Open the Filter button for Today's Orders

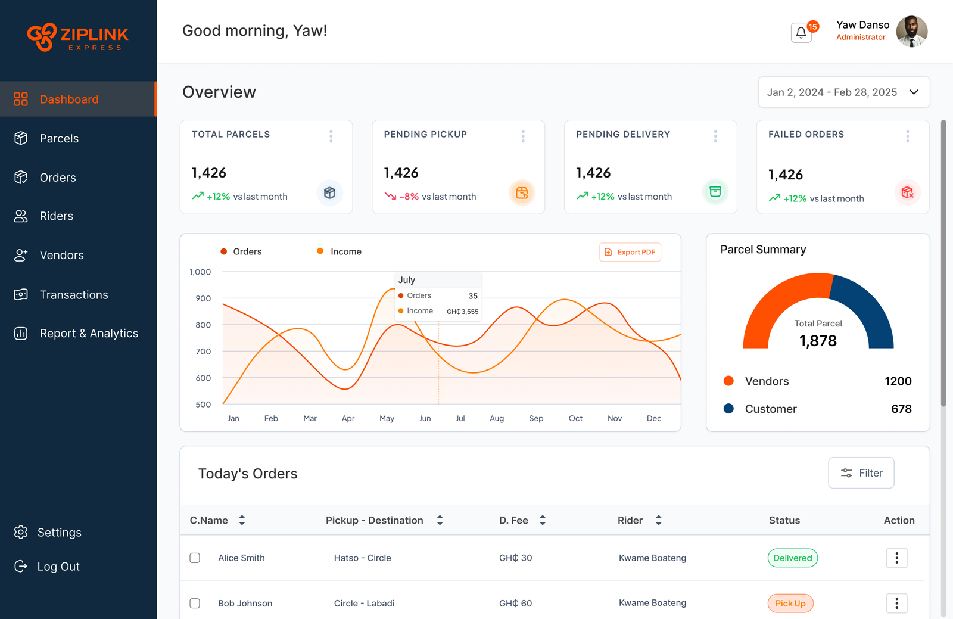861,473
